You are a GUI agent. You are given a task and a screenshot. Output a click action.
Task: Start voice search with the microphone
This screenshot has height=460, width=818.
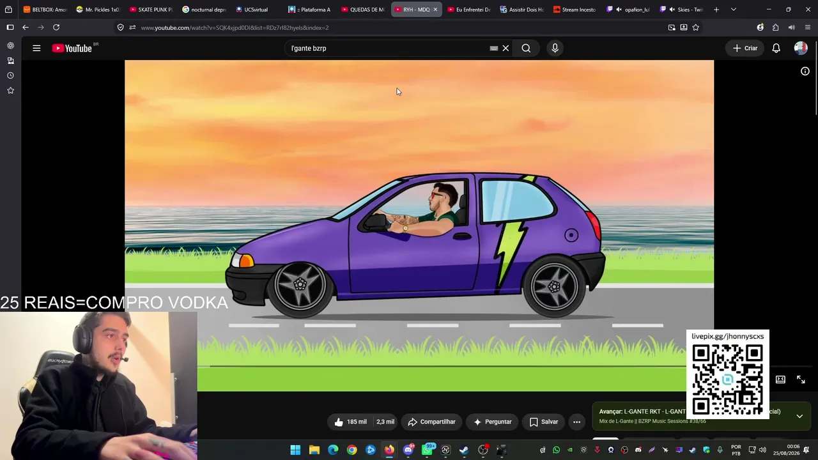point(555,48)
